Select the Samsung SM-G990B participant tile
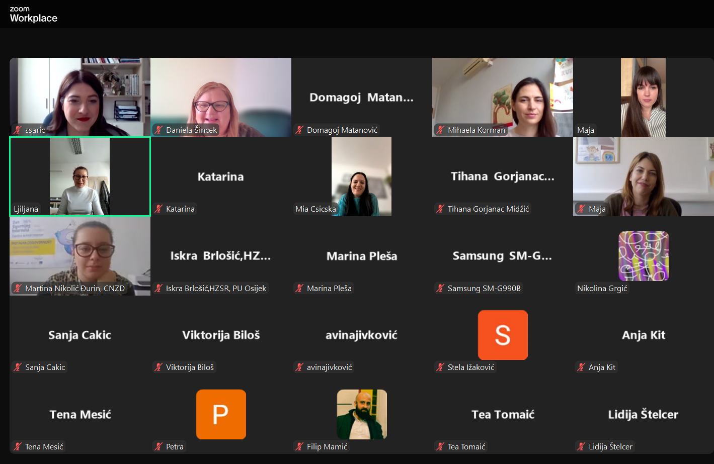This screenshot has width=714, height=464. tap(503, 256)
